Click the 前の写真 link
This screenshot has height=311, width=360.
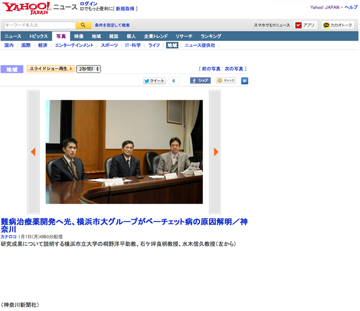pyautogui.click(x=211, y=69)
